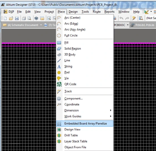Click the Undo arrow icon

[121, 18]
